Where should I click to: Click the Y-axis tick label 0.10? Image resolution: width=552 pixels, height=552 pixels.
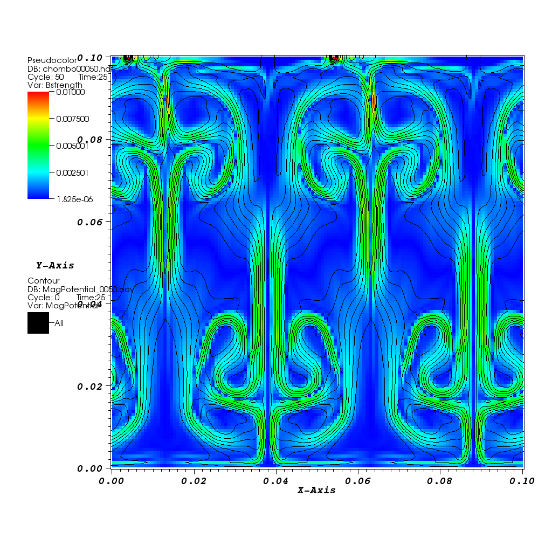tap(90, 58)
